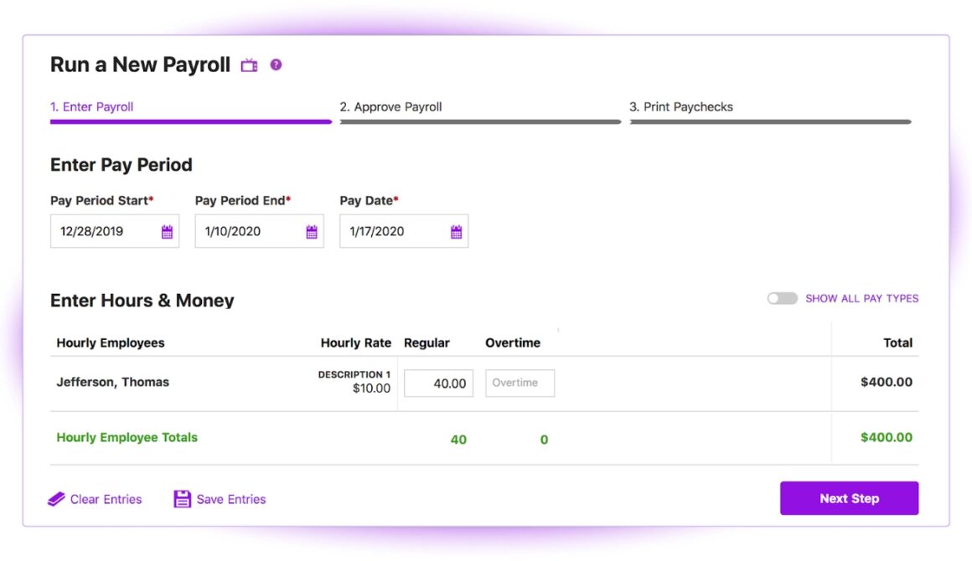Open calendar picker for Pay Period Start
The height and width of the screenshot is (561, 972).
[x=167, y=232]
